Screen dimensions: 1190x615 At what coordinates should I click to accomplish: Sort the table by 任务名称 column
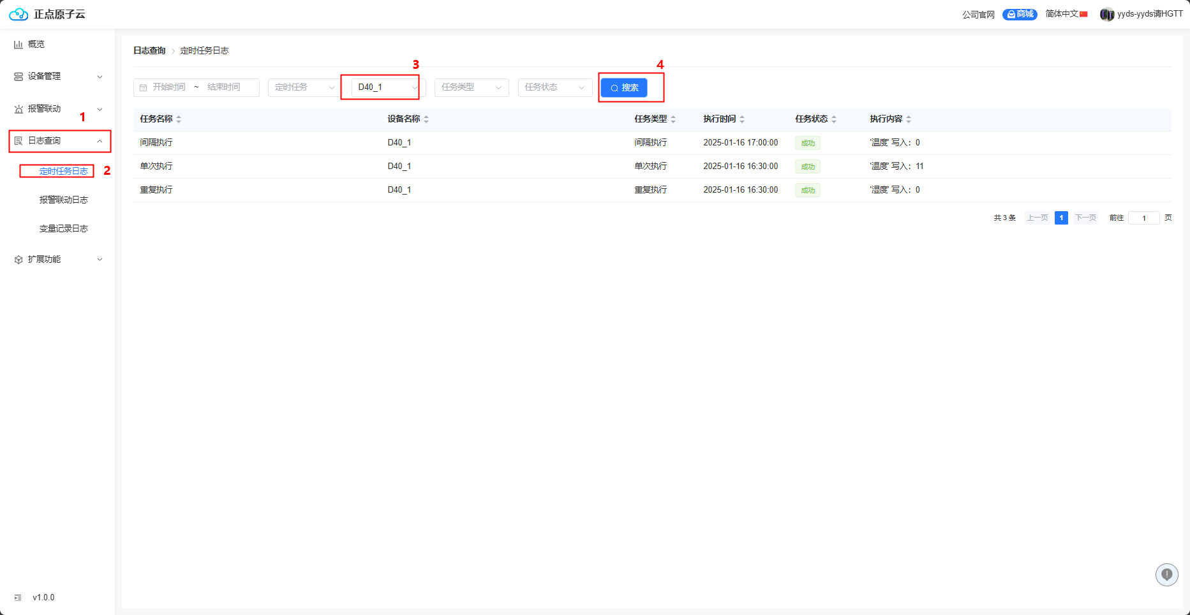[x=179, y=119]
